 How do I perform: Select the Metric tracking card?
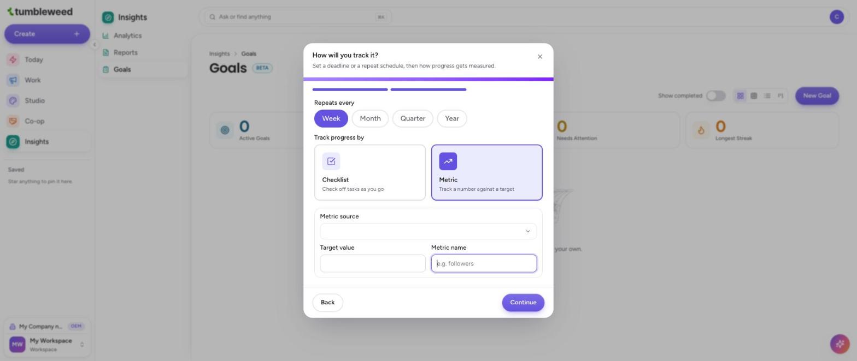(x=487, y=173)
